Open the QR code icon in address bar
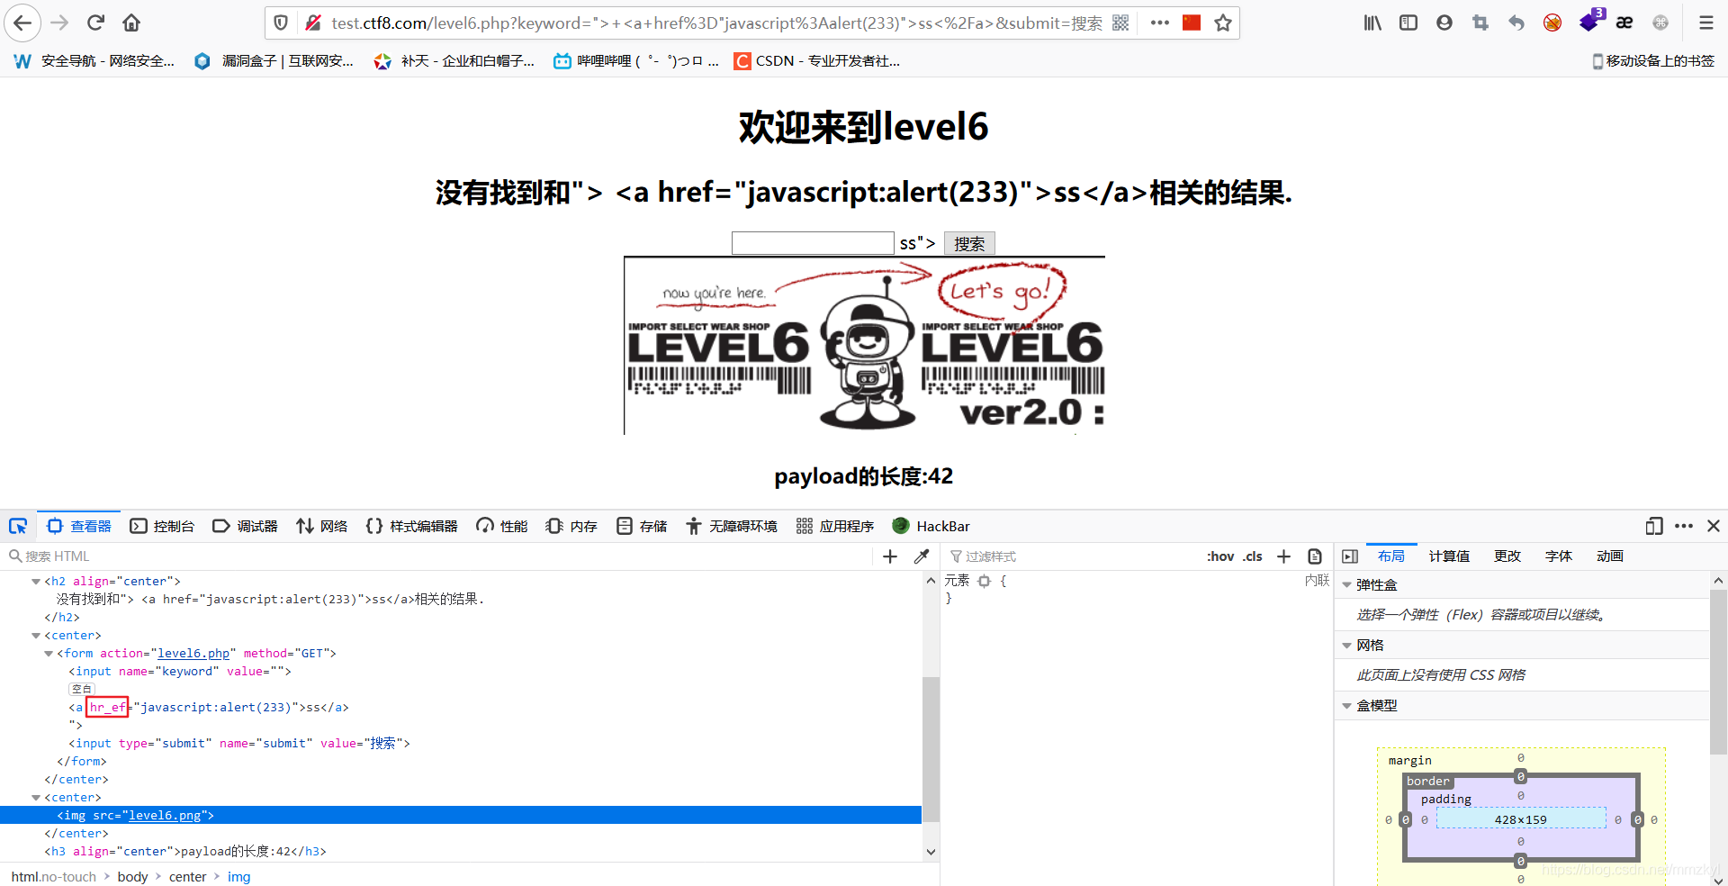 [1120, 23]
